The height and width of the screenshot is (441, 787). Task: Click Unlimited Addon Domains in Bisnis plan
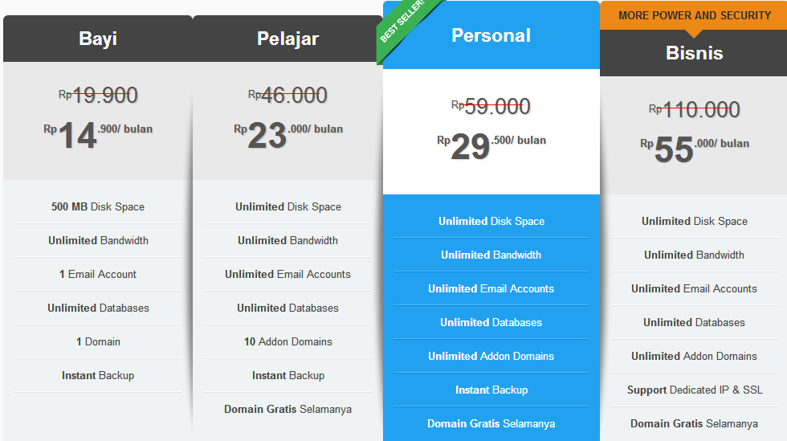click(x=694, y=356)
